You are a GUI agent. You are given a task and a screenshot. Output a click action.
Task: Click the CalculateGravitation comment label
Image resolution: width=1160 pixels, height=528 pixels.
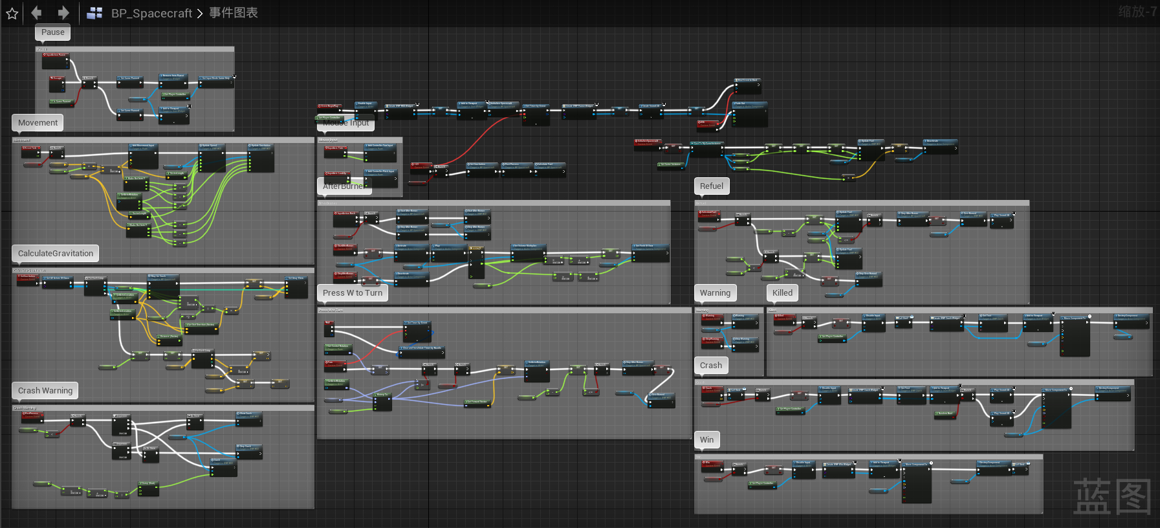pyautogui.click(x=56, y=254)
